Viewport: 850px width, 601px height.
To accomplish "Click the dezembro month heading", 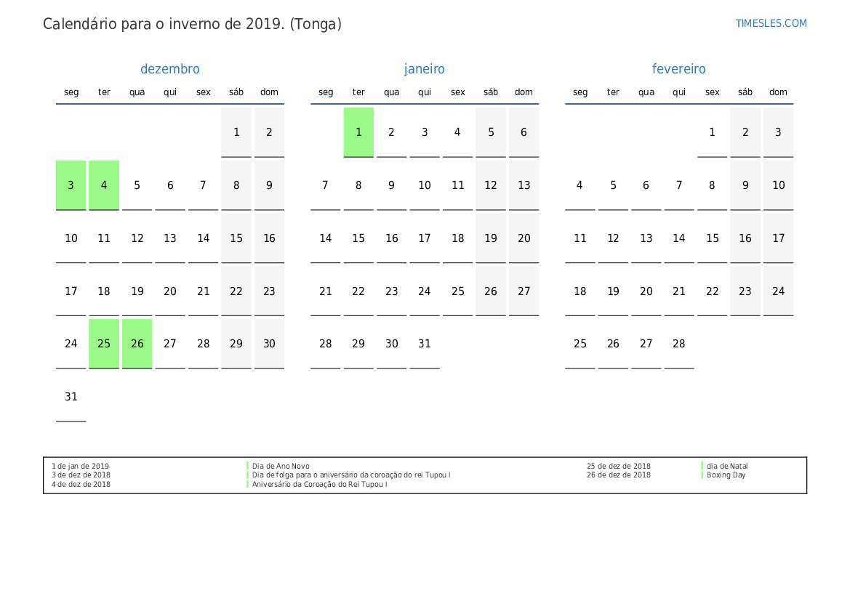I will click(x=169, y=69).
